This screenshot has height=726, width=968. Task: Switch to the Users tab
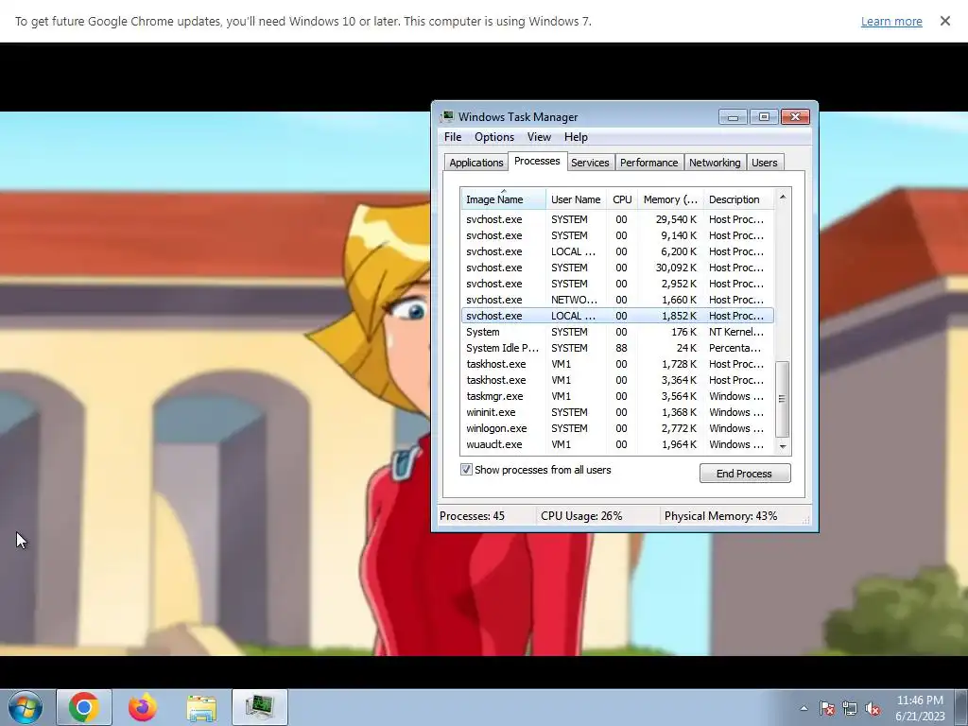pos(764,163)
